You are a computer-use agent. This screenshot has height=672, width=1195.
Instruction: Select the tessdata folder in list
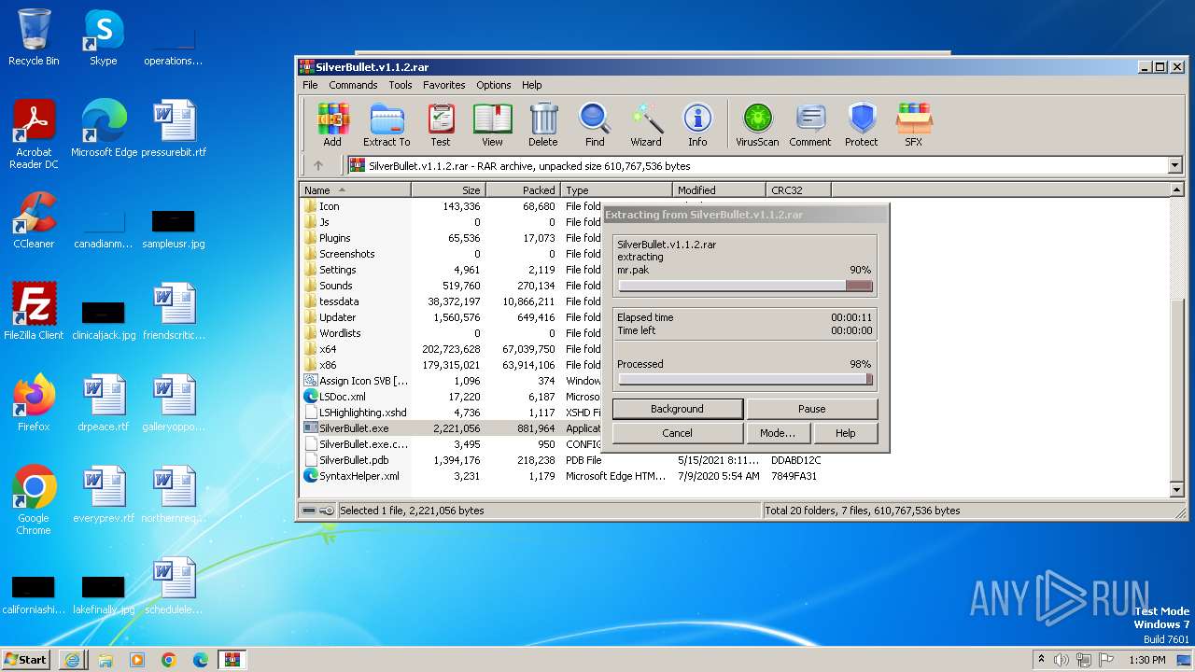click(339, 301)
